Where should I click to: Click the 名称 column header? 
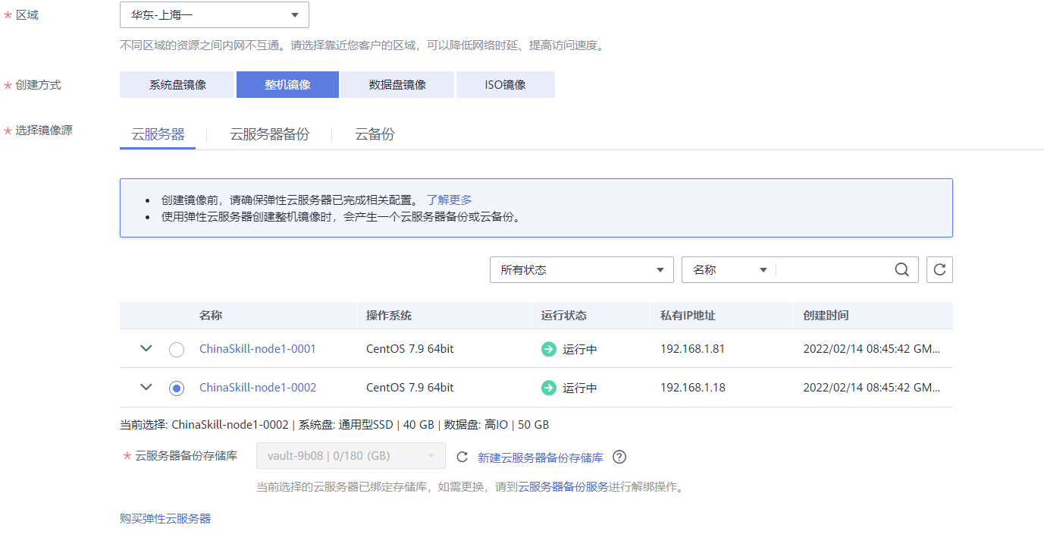pos(211,316)
